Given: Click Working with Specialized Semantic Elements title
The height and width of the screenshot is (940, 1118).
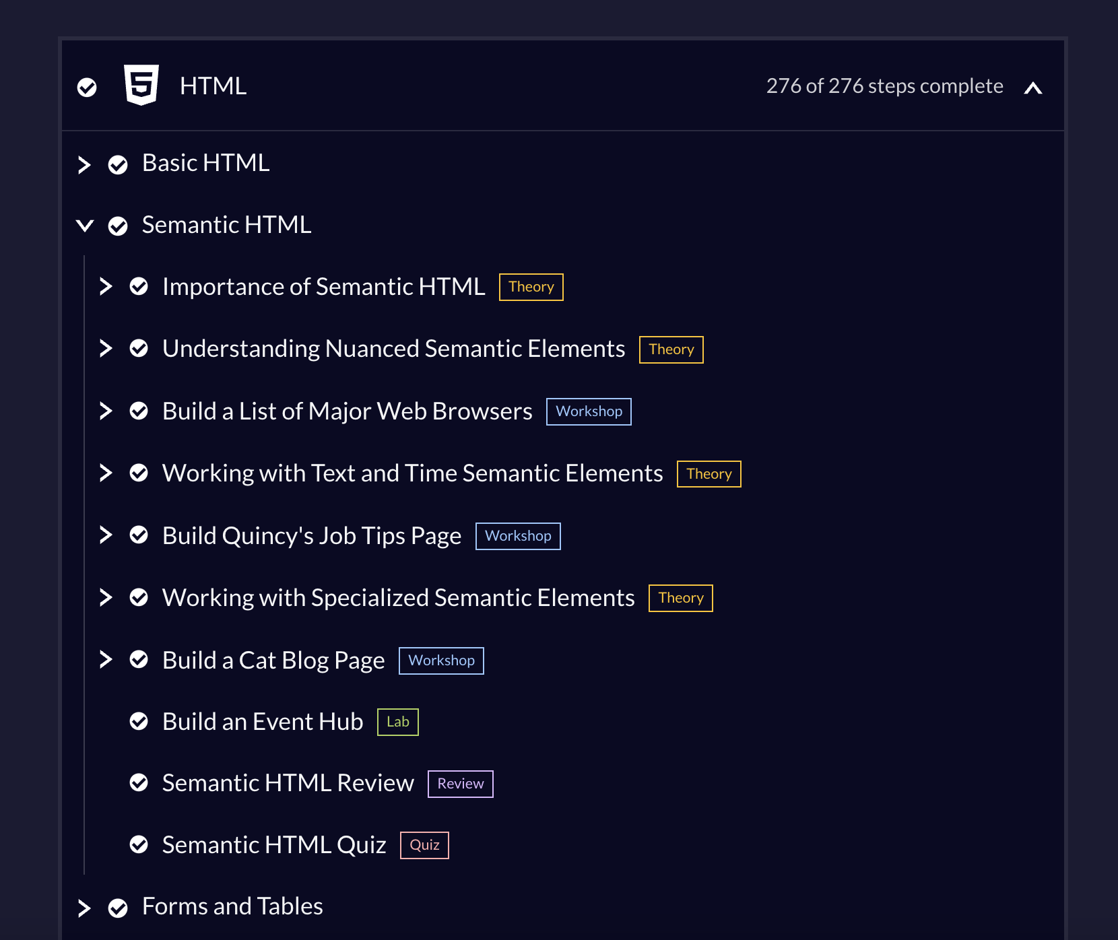Looking at the screenshot, I should [398, 598].
